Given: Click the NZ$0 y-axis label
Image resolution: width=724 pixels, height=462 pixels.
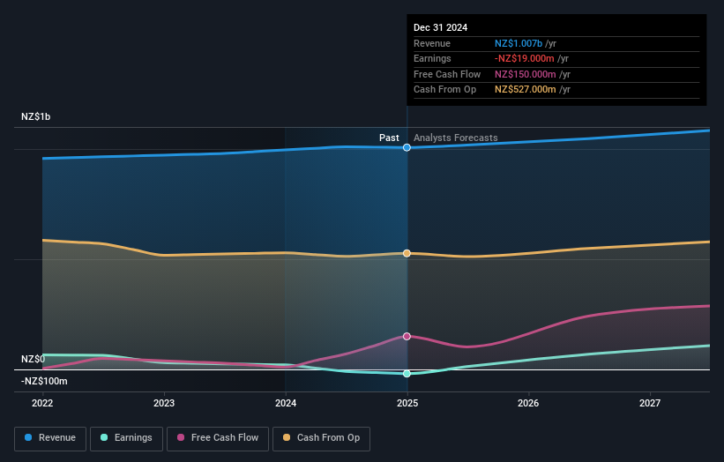Looking at the screenshot, I should [34, 359].
